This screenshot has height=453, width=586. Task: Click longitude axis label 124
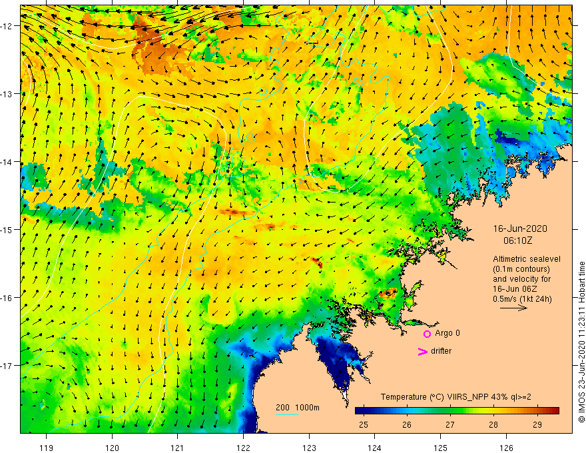[375, 448]
